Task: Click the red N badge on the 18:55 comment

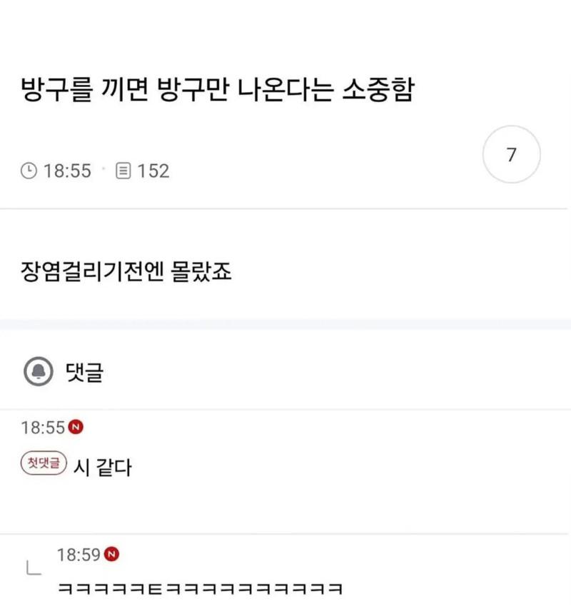Action: coord(77,428)
